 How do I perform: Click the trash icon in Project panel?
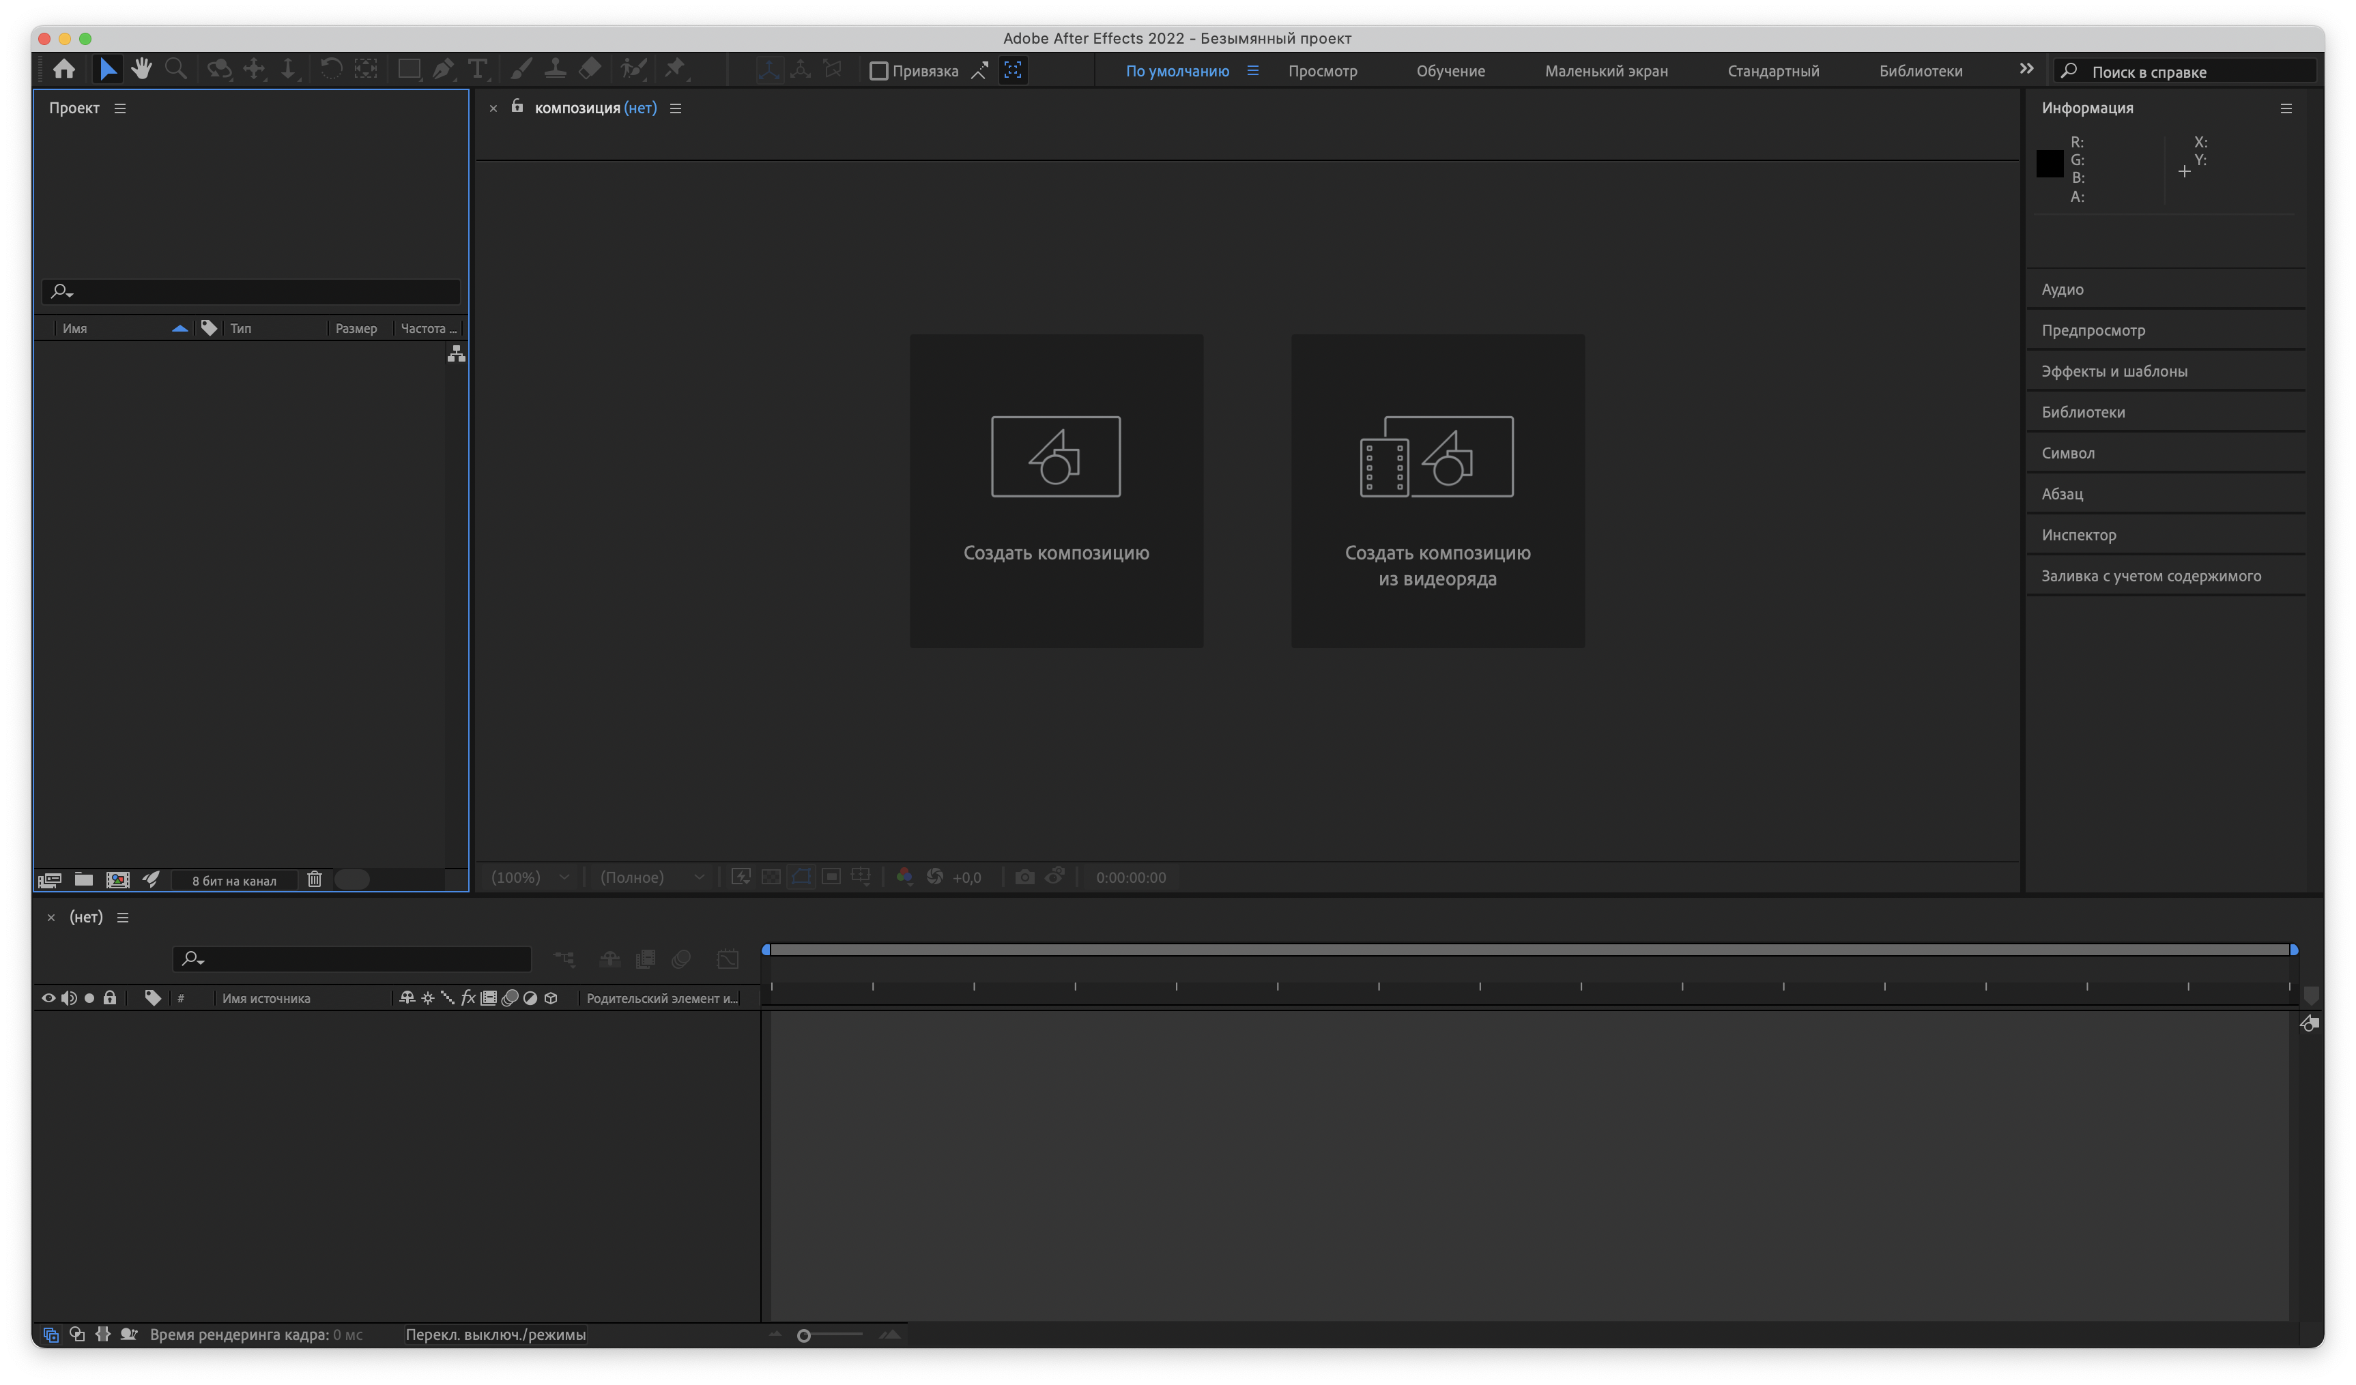(314, 879)
